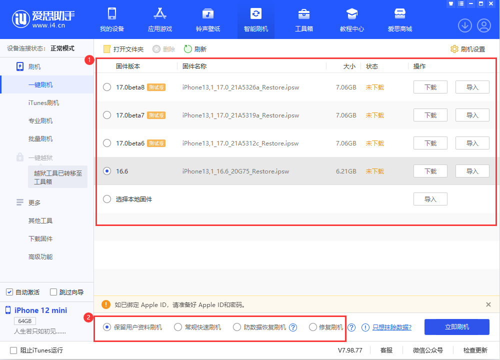Click the 立即刷机 flash now button
Screen dimensions: 500x360
tap(456, 327)
